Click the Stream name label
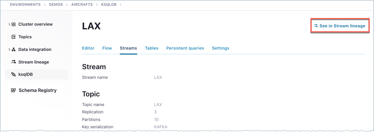 pyautogui.click(x=95, y=77)
